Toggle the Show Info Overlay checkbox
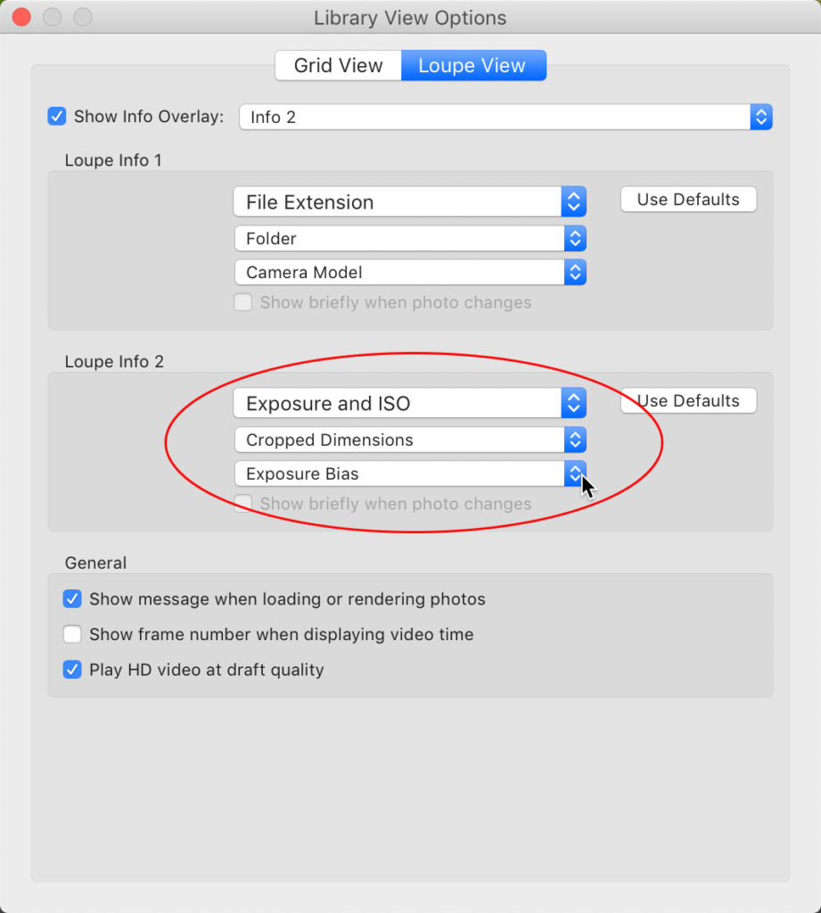 (x=57, y=117)
